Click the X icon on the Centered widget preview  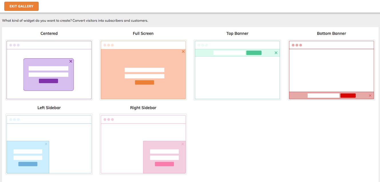[x=71, y=61]
